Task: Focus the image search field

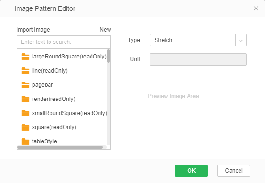Action: point(64,42)
